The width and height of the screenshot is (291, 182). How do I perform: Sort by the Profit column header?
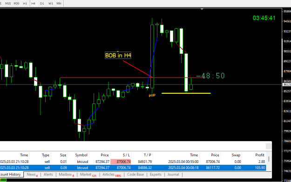260,155
